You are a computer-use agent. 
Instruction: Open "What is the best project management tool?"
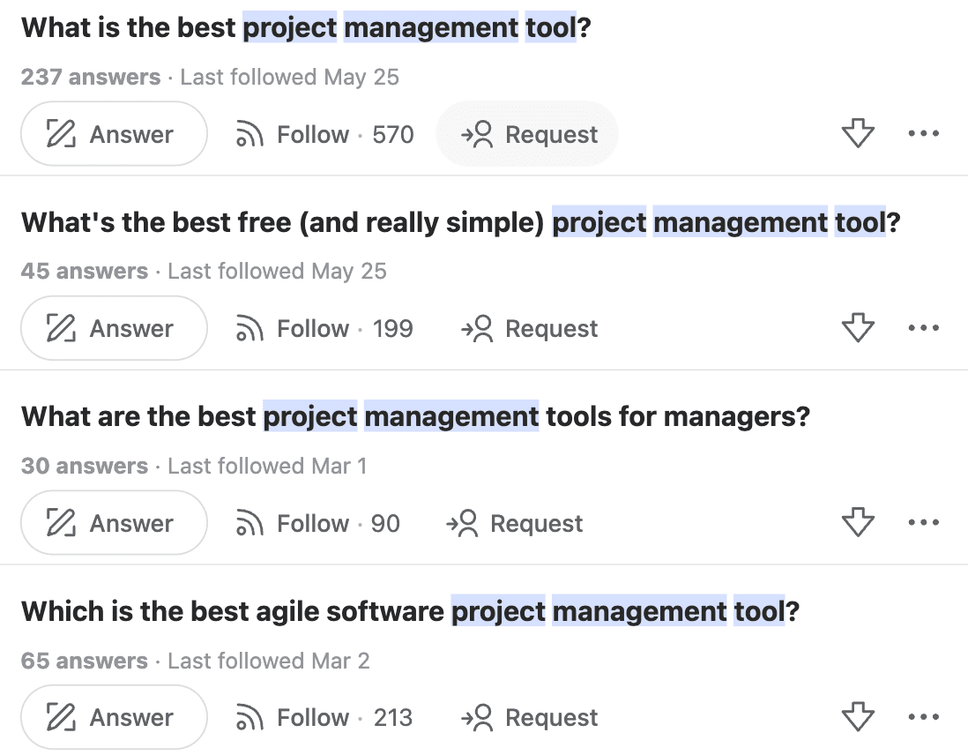pyautogui.click(x=305, y=27)
